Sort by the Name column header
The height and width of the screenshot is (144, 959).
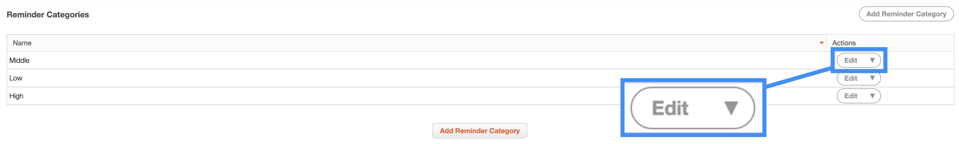pyautogui.click(x=22, y=43)
